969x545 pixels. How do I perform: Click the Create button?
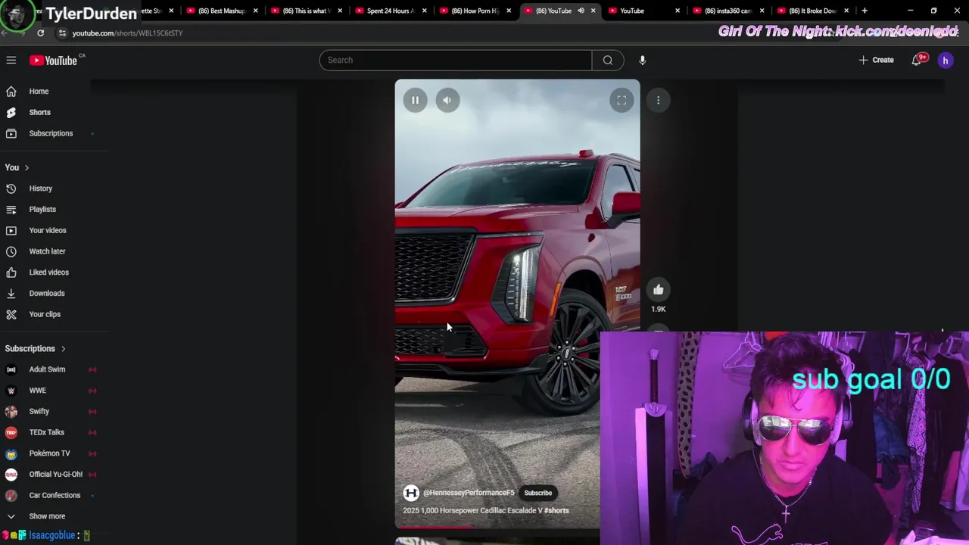coord(876,60)
